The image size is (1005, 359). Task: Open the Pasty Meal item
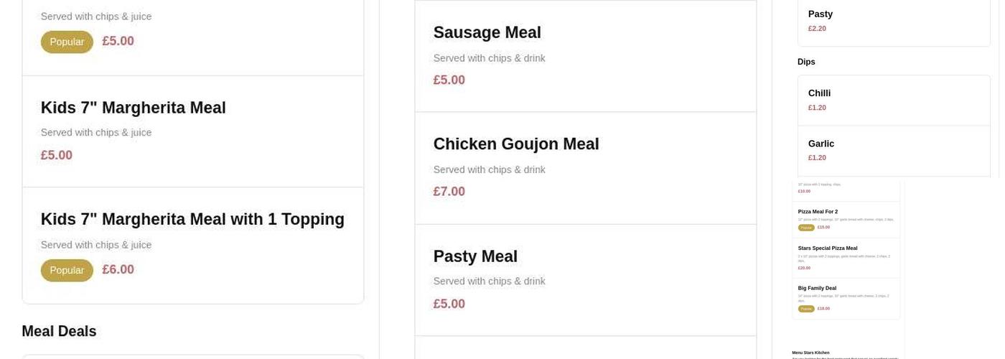coord(475,256)
